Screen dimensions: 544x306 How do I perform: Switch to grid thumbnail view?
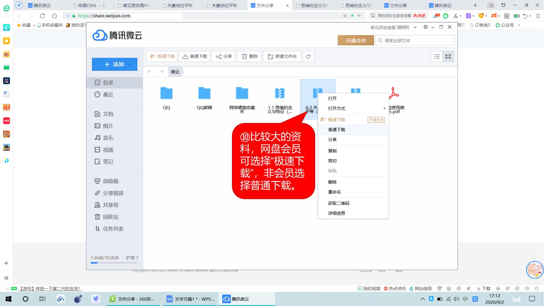tap(448, 57)
